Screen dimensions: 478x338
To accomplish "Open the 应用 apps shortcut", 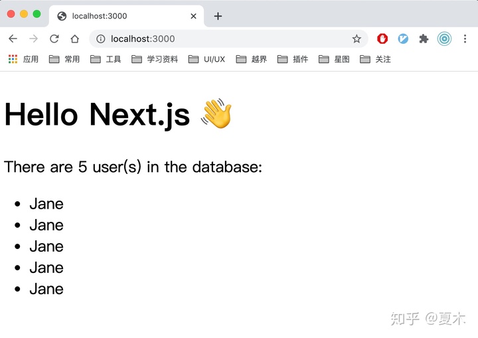I will [x=23, y=59].
